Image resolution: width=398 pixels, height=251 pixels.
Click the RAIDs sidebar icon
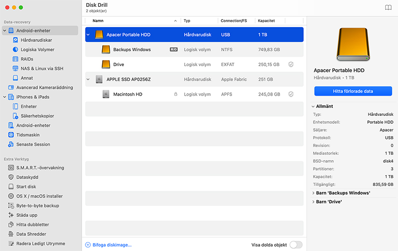point(15,59)
